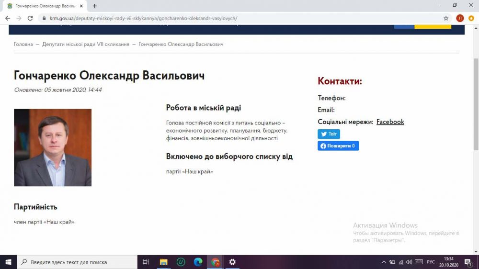Open a new browser tab
The image size is (479, 269).
point(95,6)
